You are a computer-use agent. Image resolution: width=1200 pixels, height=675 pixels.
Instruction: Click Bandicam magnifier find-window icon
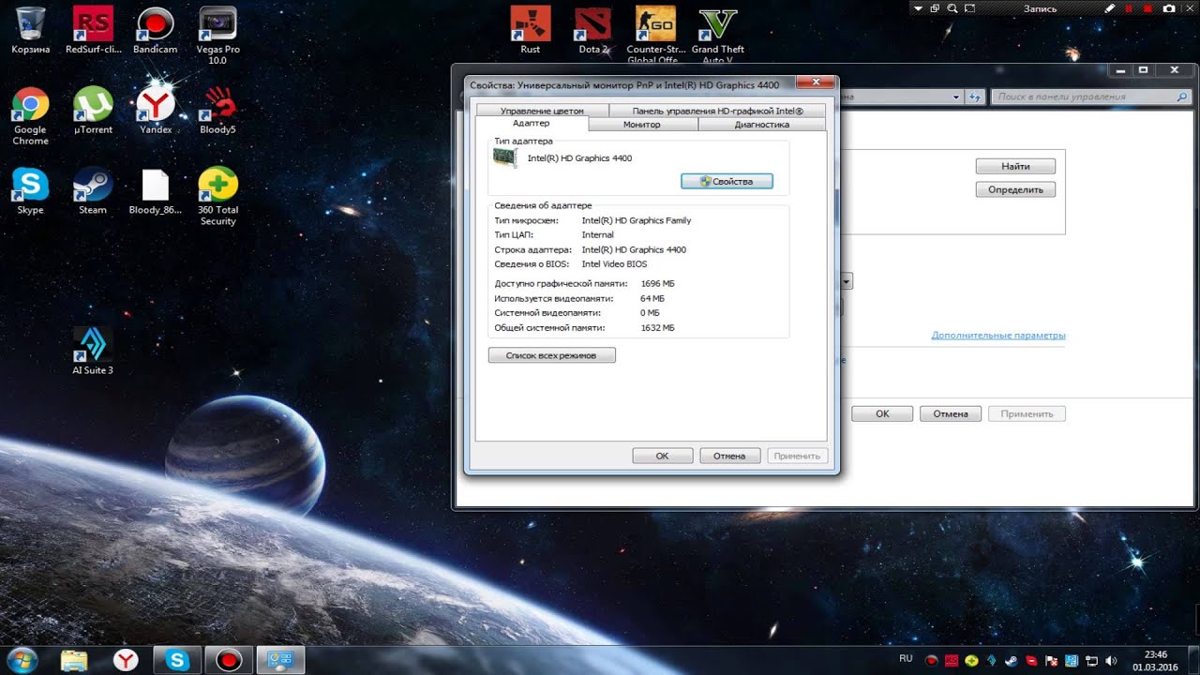(x=952, y=8)
